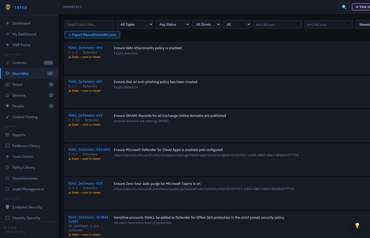Open the All filter dropdown
This screenshot has height=238, width=370.
coord(237,24)
